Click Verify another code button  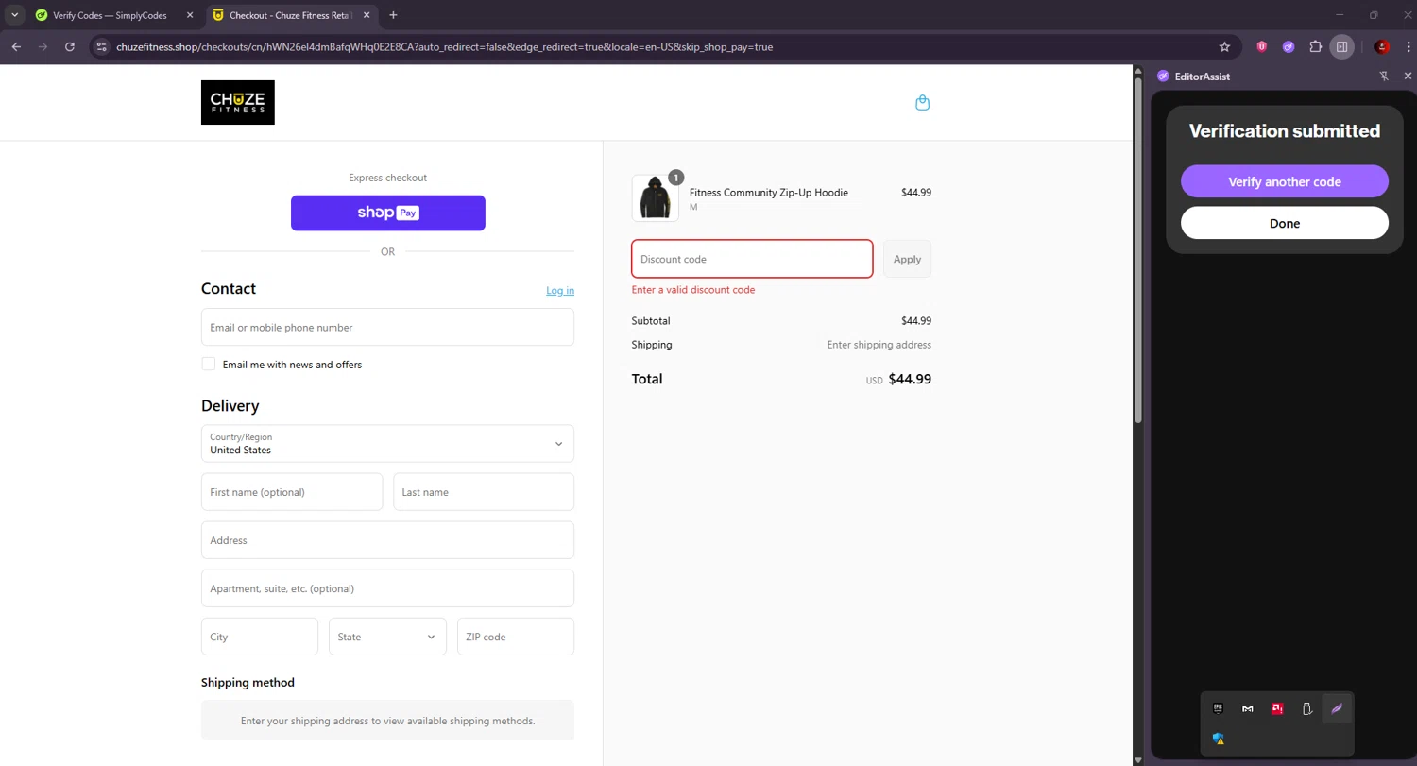click(1285, 181)
